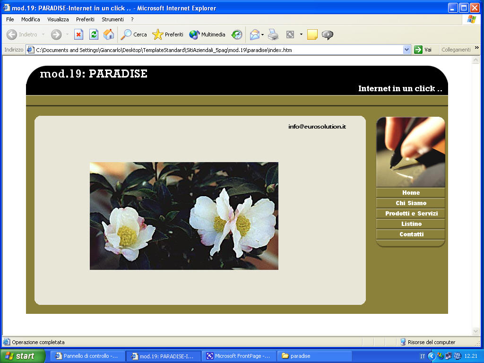Open the Windows start menu
Image resolution: width=484 pixels, height=363 pixels.
(x=23, y=356)
